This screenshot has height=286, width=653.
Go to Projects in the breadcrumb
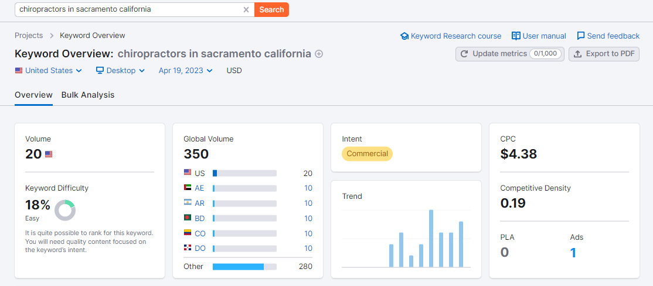click(x=29, y=35)
